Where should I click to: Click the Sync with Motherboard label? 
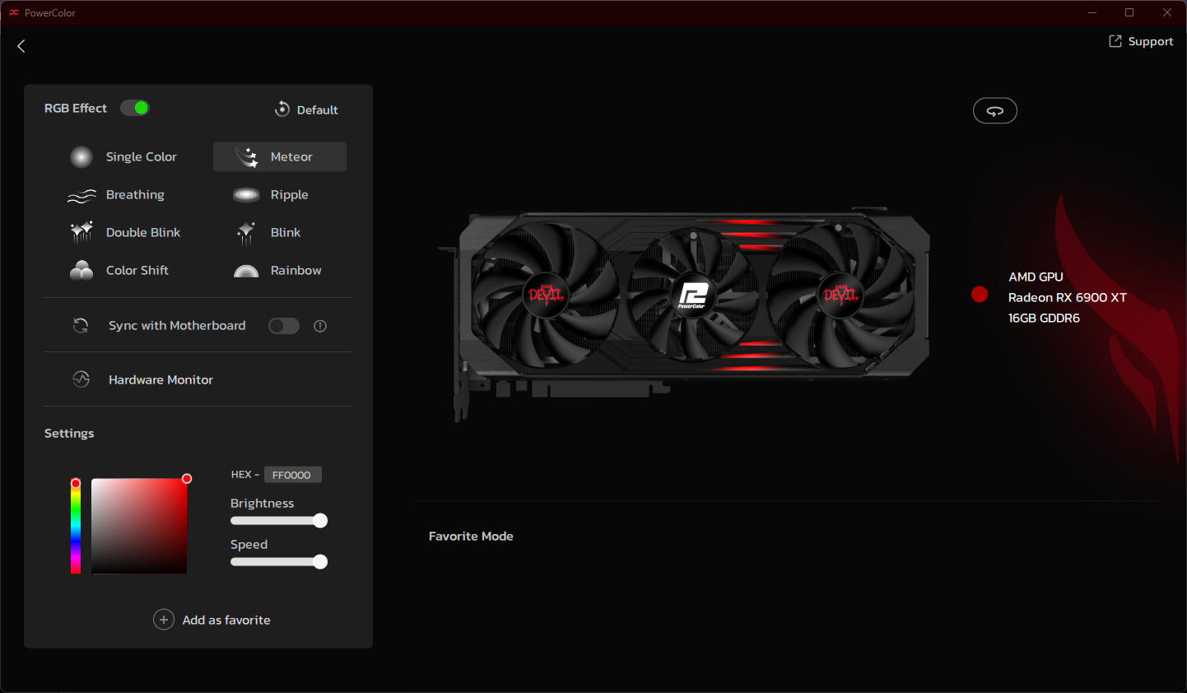coord(177,326)
